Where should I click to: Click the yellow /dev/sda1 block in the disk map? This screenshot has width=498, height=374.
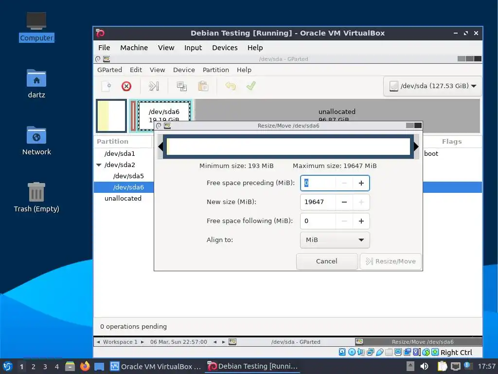pyautogui.click(x=111, y=116)
